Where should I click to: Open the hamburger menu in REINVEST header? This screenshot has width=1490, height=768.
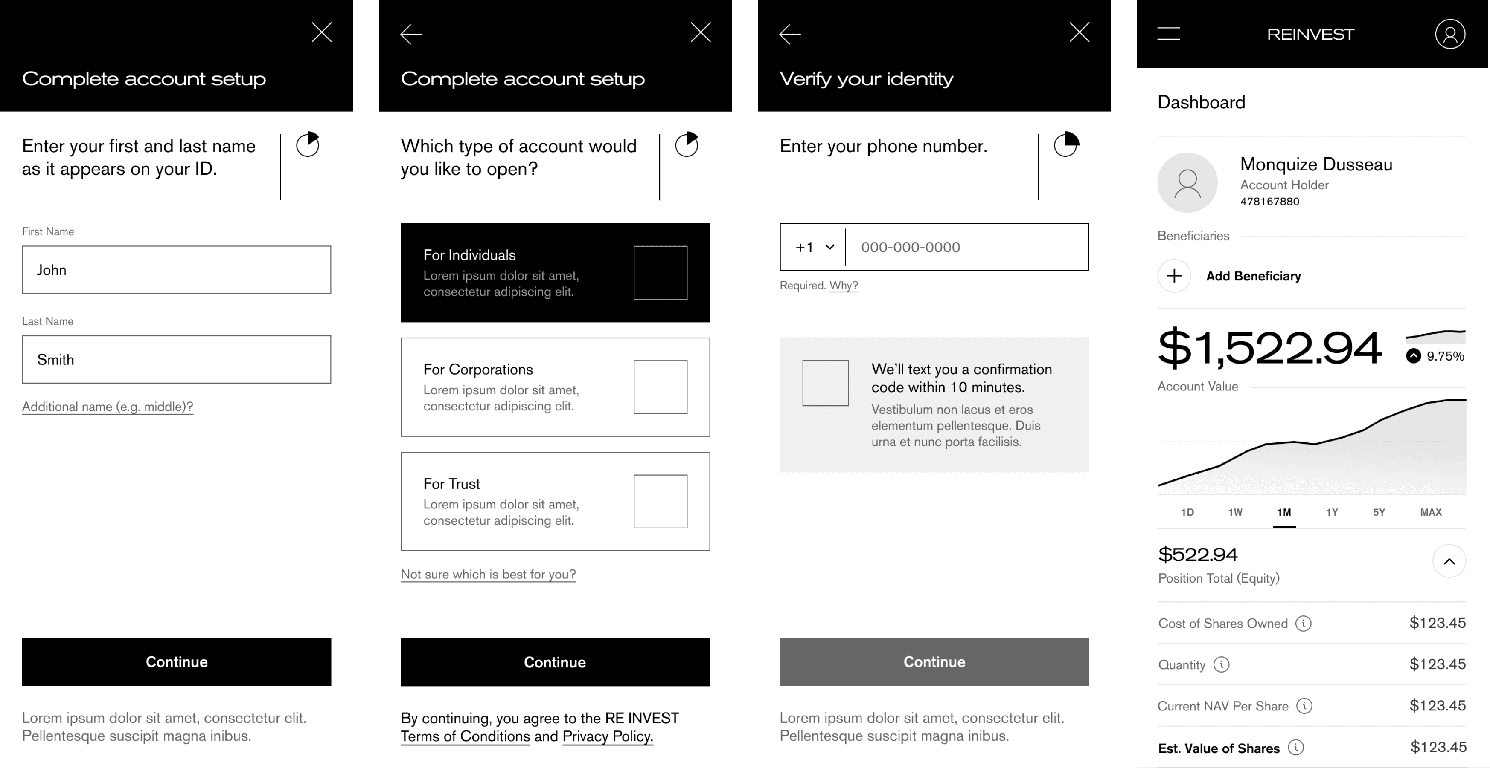[x=1168, y=34]
